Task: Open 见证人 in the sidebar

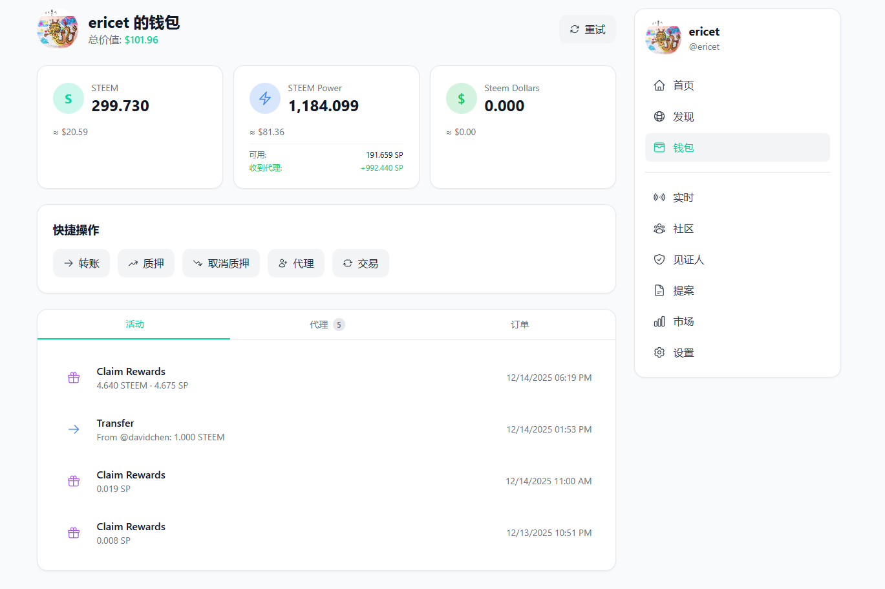Action: tap(738, 259)
